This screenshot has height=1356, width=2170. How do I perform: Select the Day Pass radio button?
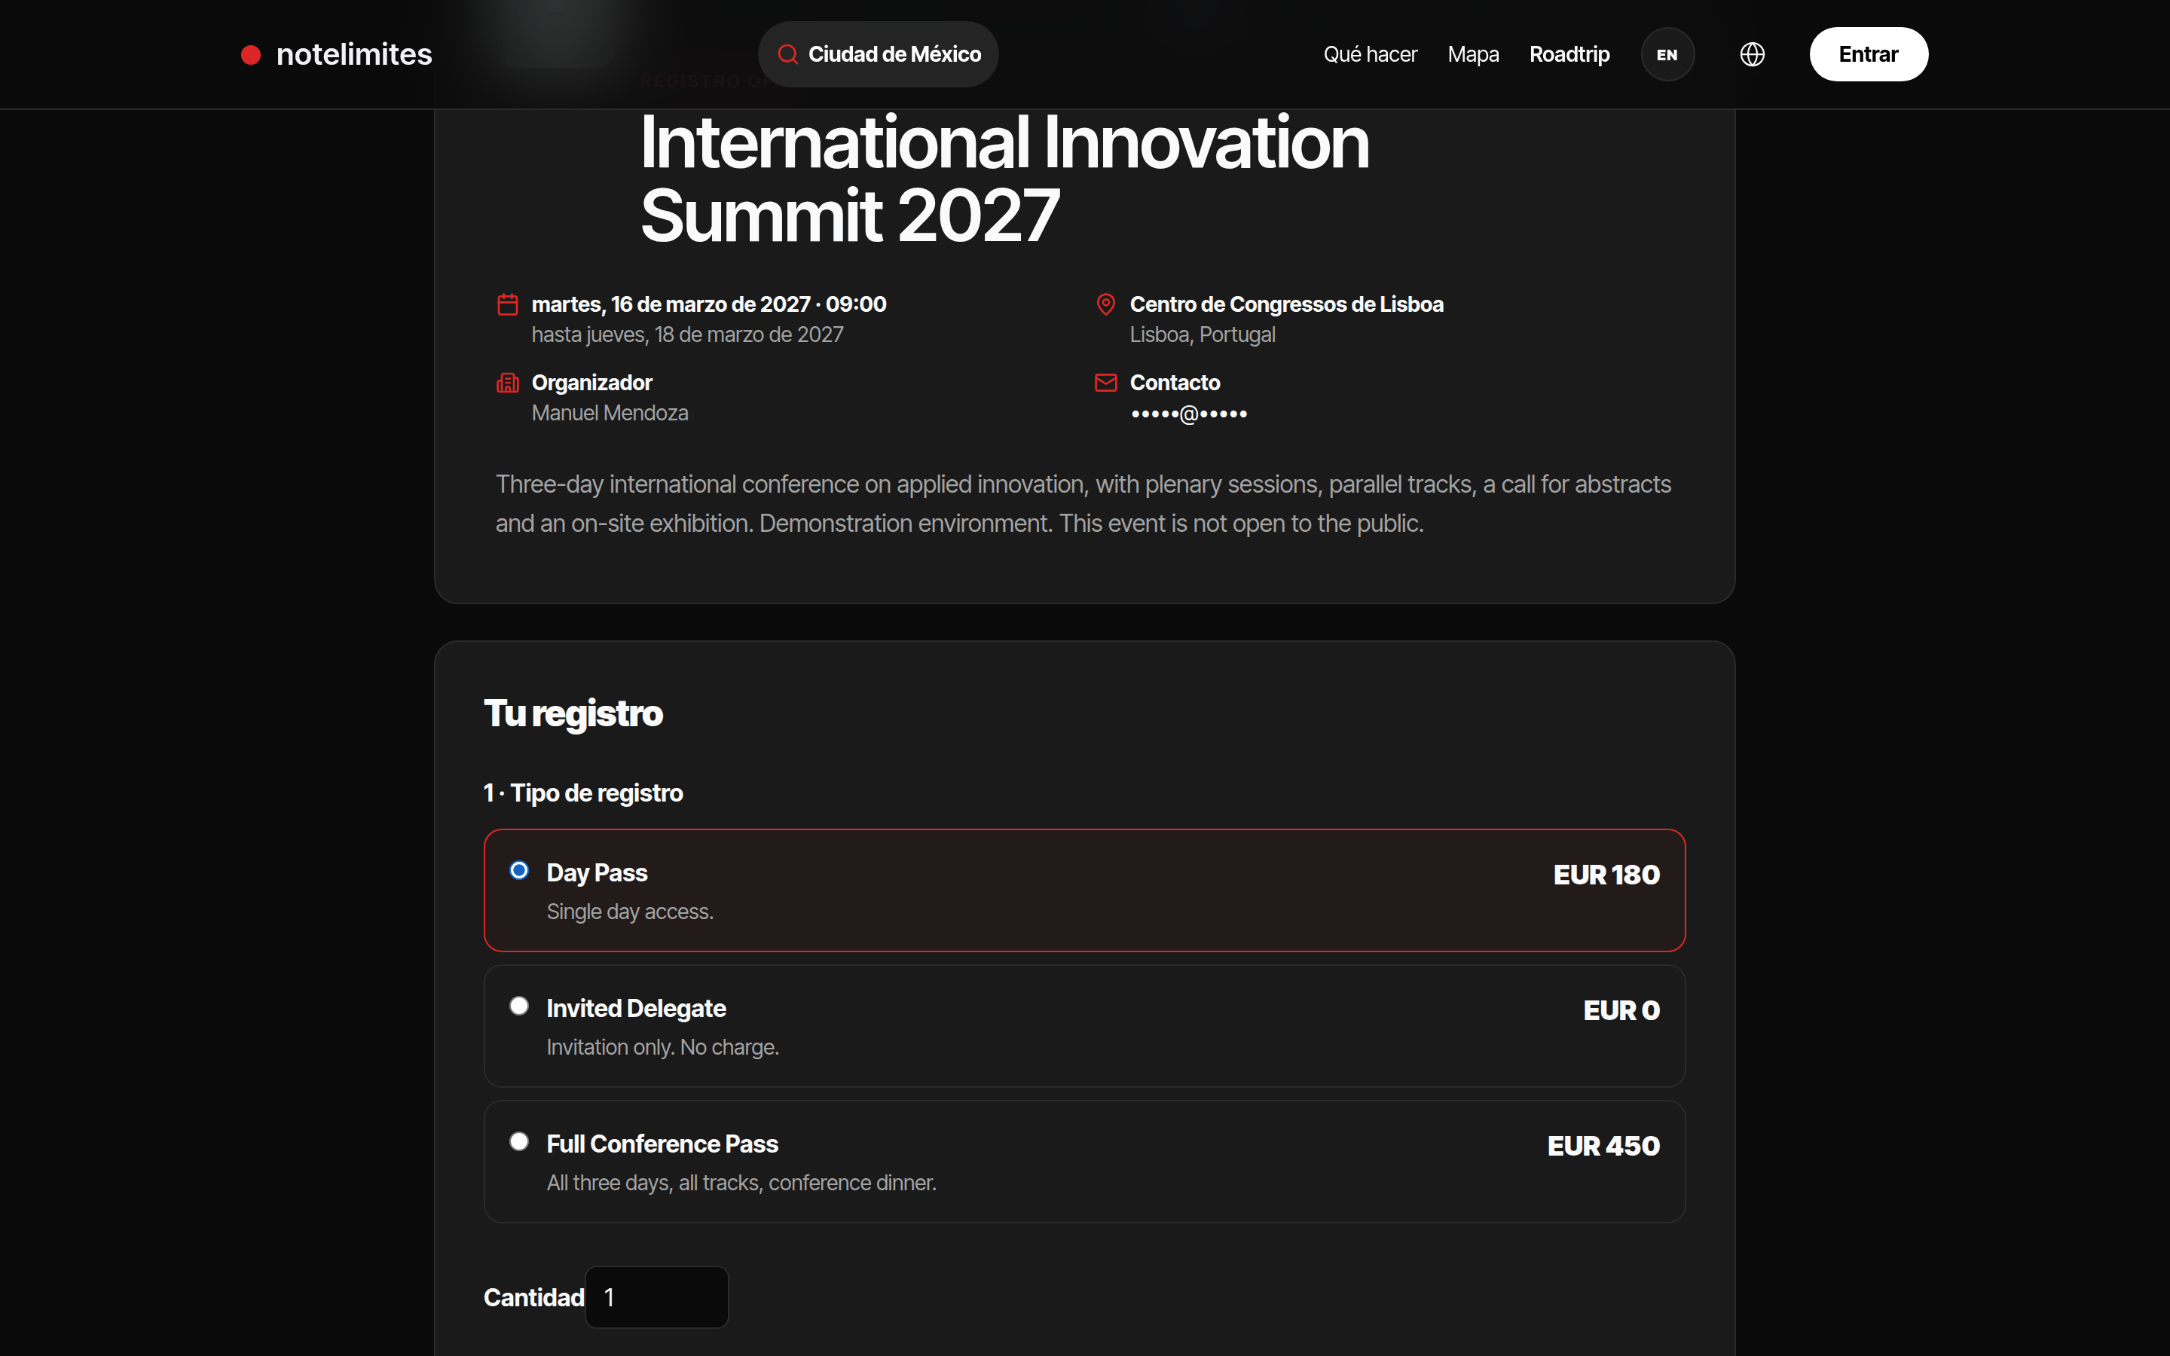[x=519, y=870]
